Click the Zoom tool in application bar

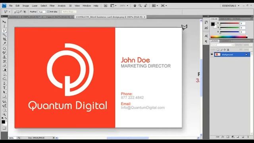click(140, 6)
